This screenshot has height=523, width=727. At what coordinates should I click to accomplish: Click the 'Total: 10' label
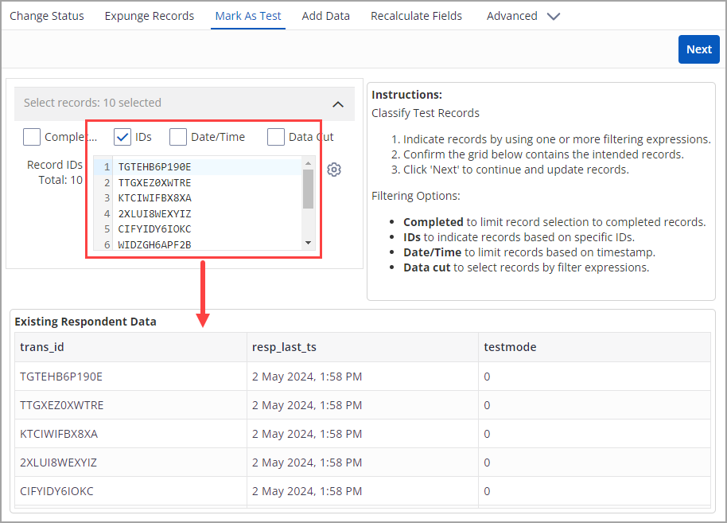[60, 180]
